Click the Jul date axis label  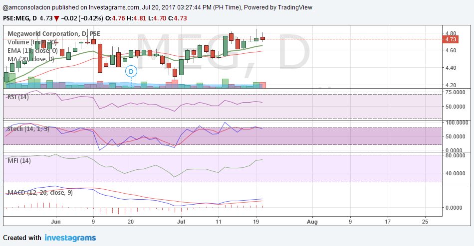coord(181,222)
